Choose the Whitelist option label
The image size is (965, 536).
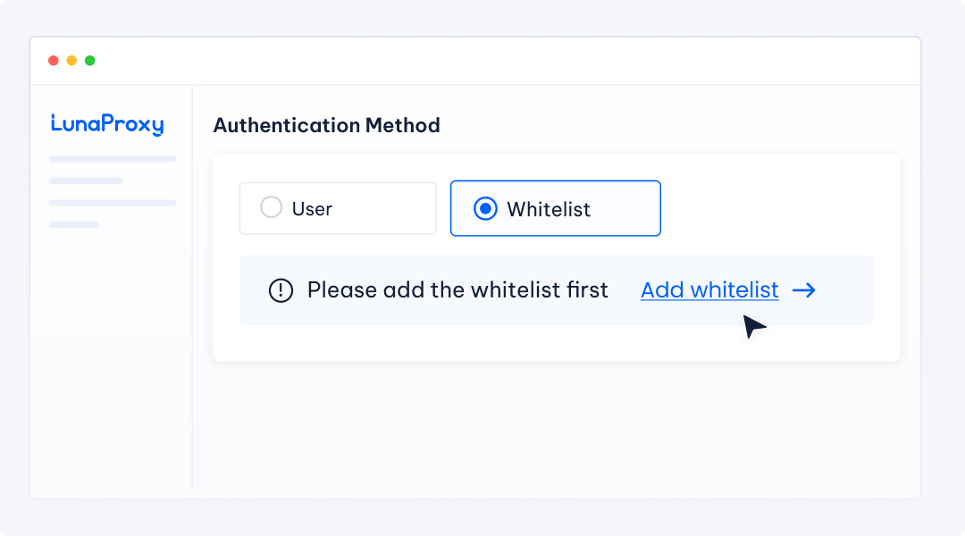point(549,209)
